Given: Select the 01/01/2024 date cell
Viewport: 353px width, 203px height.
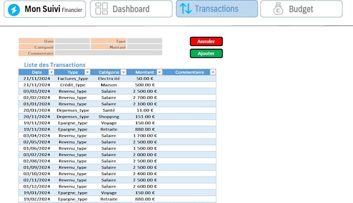Looking at the screenshot, I should (37, 104).
